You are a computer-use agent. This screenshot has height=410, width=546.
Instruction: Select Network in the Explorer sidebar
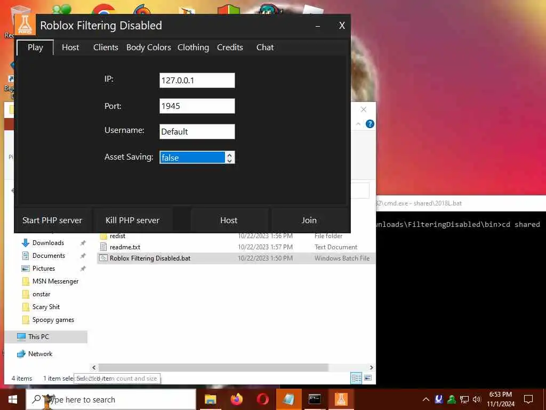(40, 354)
